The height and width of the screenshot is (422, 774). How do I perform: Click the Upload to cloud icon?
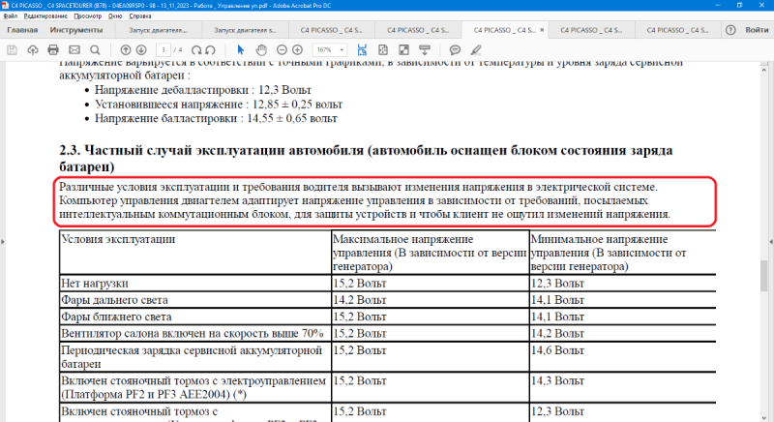[34, 49]
